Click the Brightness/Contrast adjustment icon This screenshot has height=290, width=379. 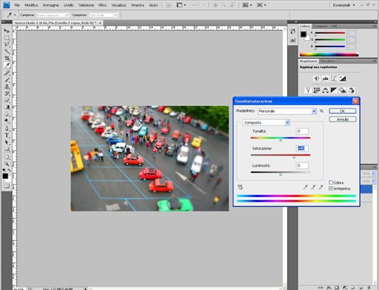click(x=316, y=79)
